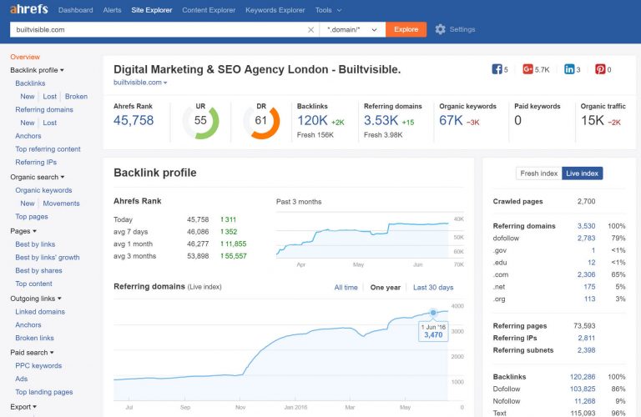
Task: Collapse the Outgoing links section
Action: 36,298
